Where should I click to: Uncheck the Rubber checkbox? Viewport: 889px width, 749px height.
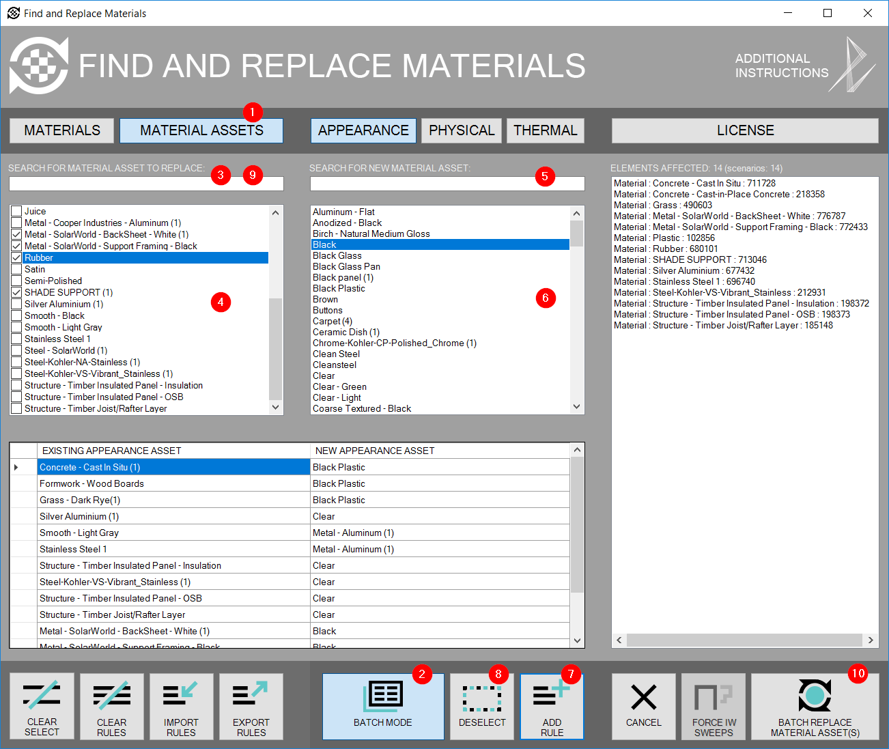click(16, 257)
